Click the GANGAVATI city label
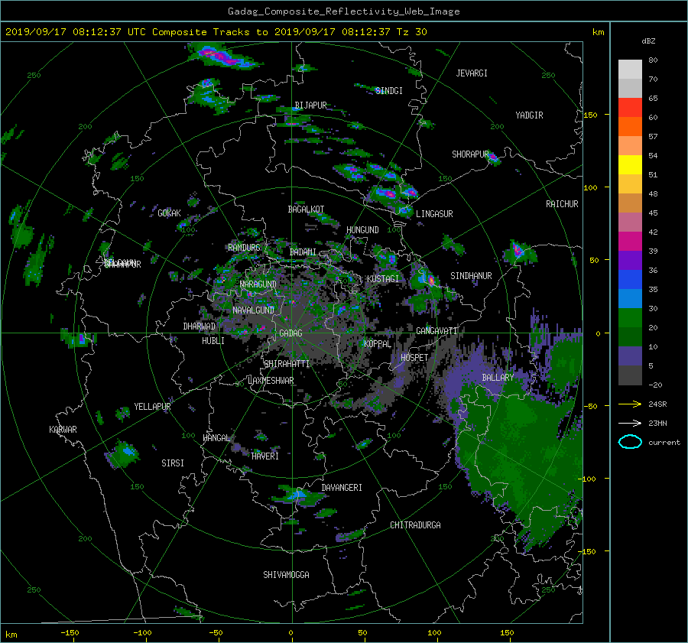 tap(436, 331)
